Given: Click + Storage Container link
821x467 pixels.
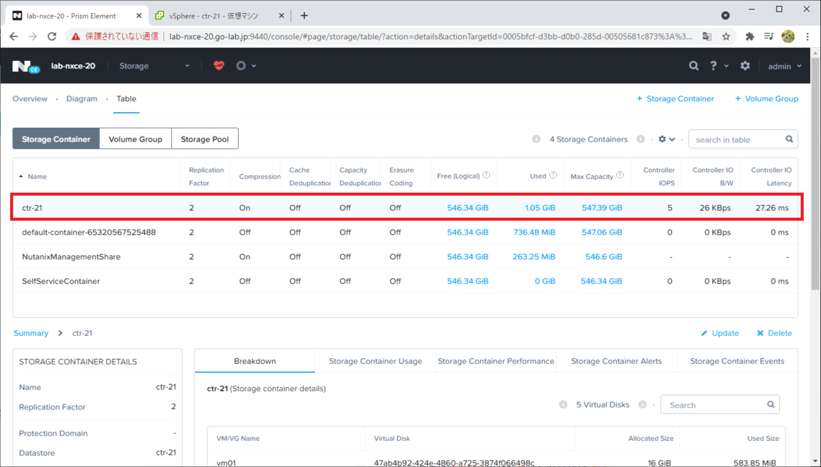Looking at the screenshot, I should pyautogui.click(x=675, y=98).
